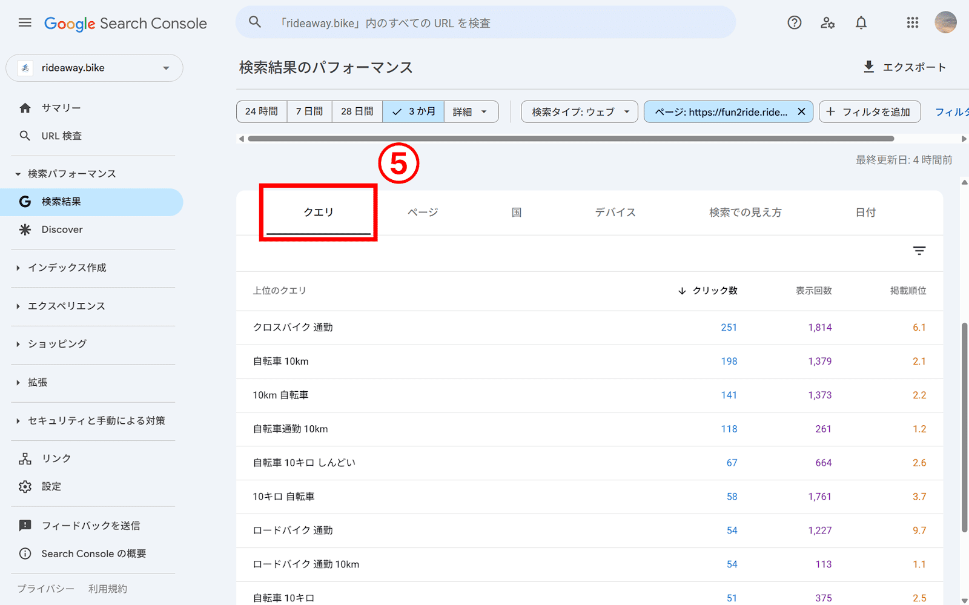Select the 3か月 date range option
969x605 pixels.
413,111
